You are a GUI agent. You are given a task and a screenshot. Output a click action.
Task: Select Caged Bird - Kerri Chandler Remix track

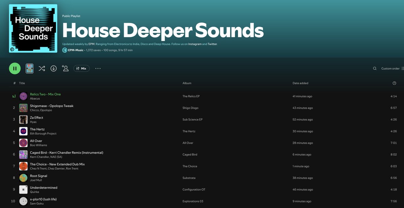[67, 152]
